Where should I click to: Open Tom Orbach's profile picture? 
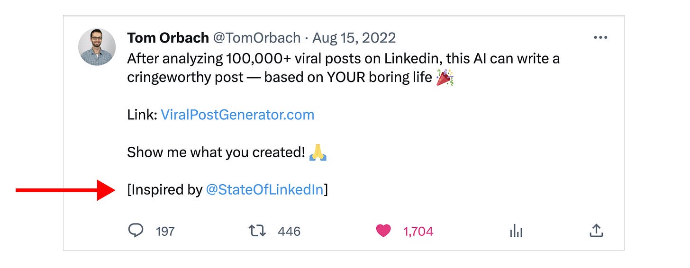click(x=97, y=47)
